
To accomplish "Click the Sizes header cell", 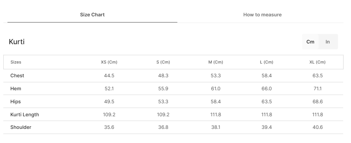I will pyautogui.click(x=16, y=62).
